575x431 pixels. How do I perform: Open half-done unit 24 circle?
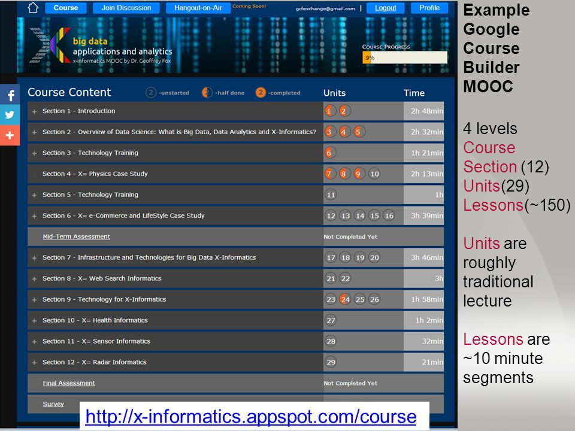click(x=345, y=299)
